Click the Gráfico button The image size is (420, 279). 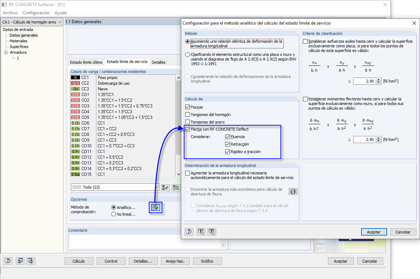point(207,261)
